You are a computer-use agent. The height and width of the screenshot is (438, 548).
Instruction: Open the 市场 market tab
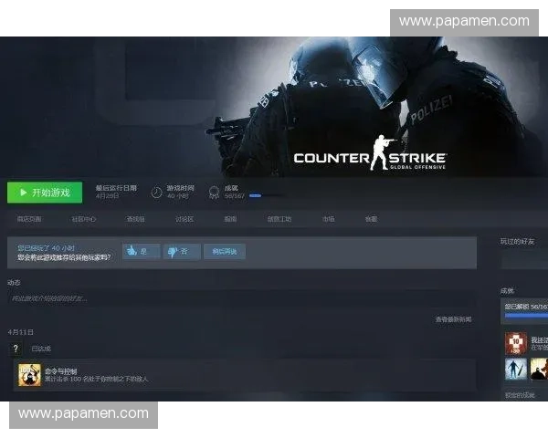point(327,219)
